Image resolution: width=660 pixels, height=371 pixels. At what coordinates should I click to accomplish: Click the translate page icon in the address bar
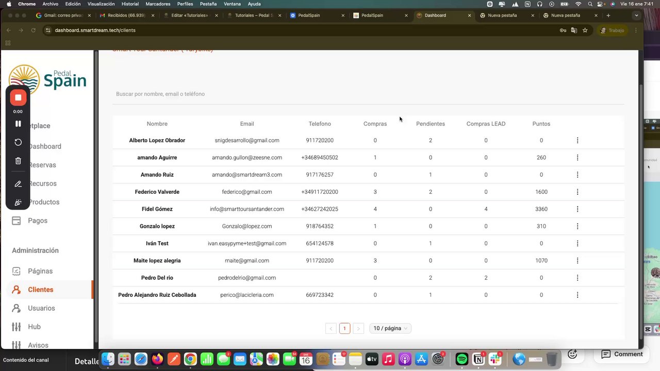574,30
